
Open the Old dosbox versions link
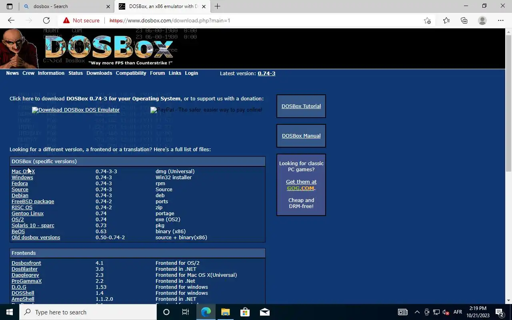[36, 238]
